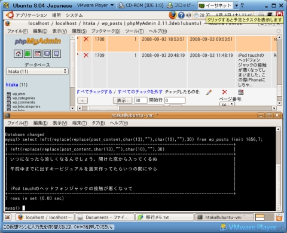Click the すべてのチェックを外す link
Screen dimensions: 287x233
(140, 91)
